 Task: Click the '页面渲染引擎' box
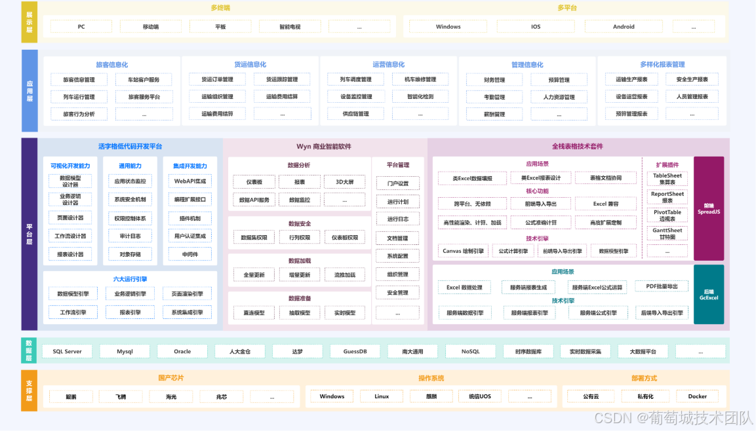(x=187, y=293)
